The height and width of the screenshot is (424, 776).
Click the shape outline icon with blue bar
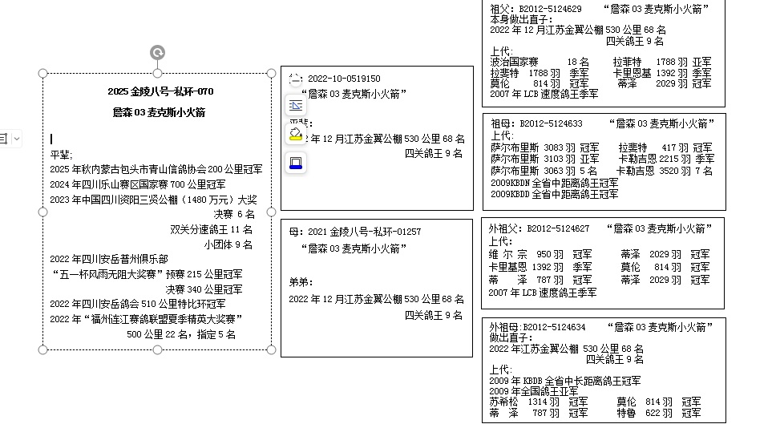pos(295,164)
